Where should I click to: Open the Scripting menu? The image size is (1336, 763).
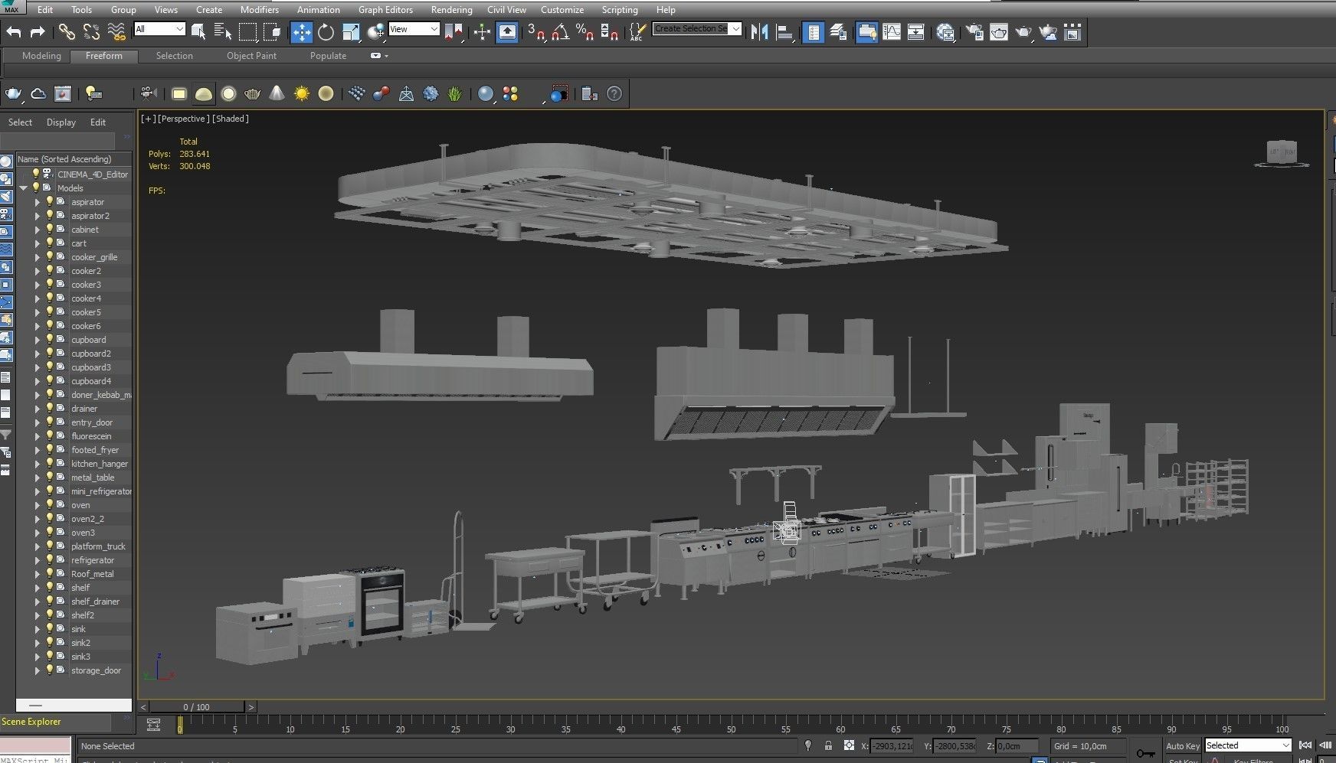(x=620, y=10)
